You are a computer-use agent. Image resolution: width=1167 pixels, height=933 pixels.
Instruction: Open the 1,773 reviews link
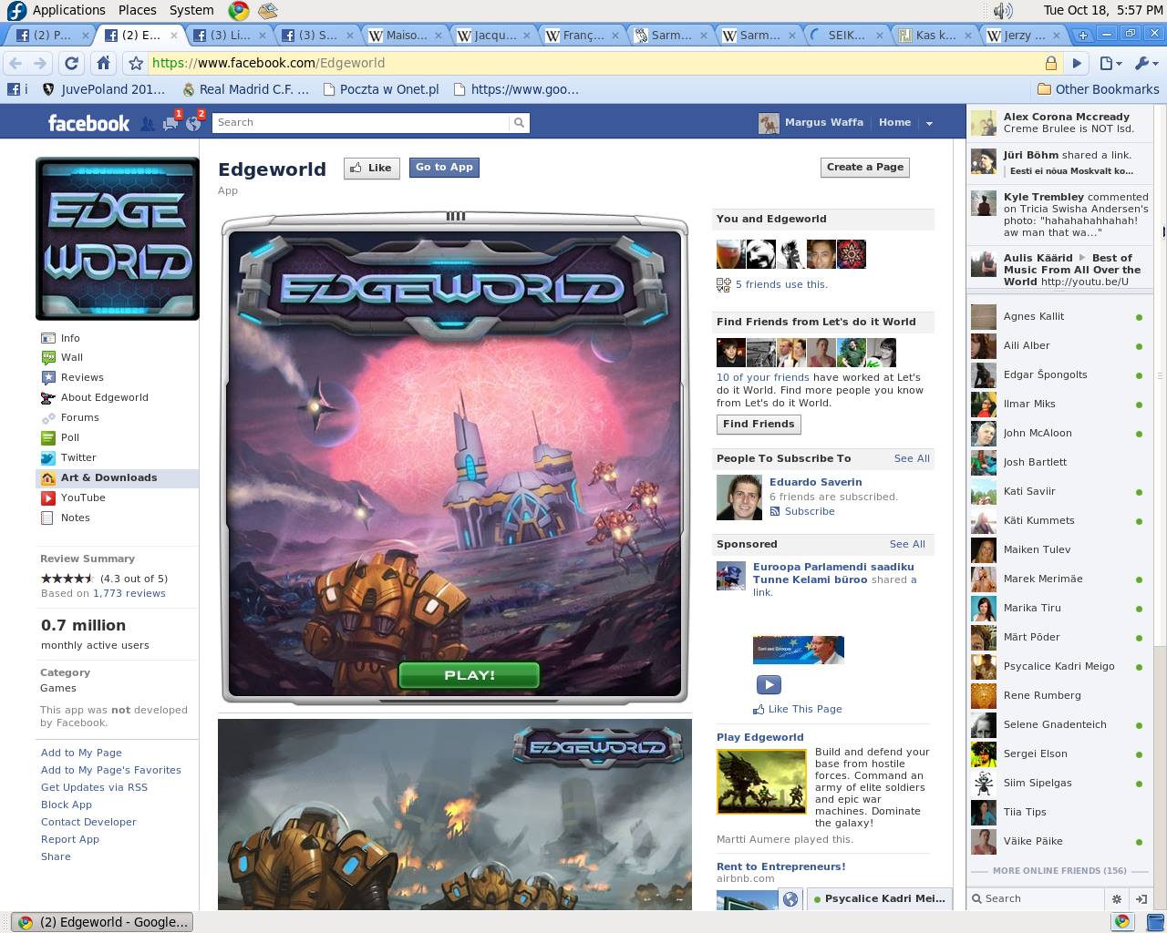tap(129, 593)
